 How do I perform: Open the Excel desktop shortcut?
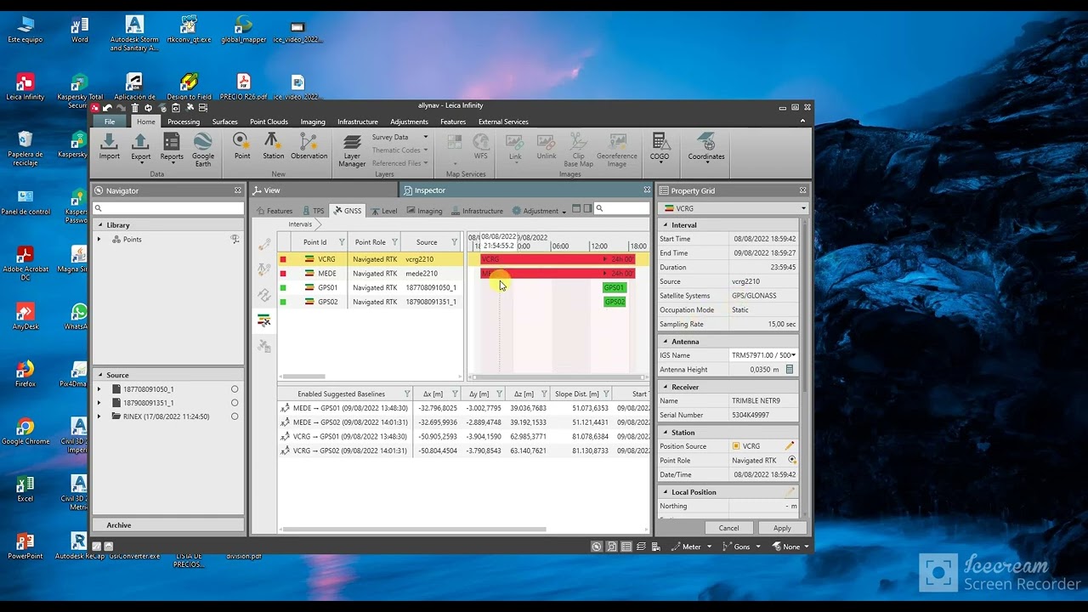(x=25, y=489)
